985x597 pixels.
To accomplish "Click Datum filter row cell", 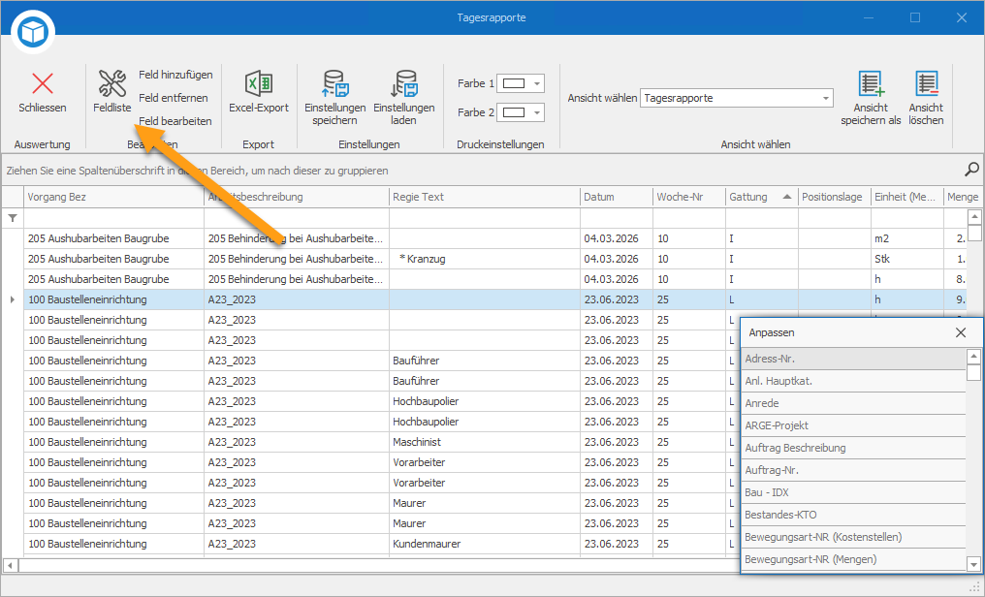I will pyautogui.click(x=617, y=218).
